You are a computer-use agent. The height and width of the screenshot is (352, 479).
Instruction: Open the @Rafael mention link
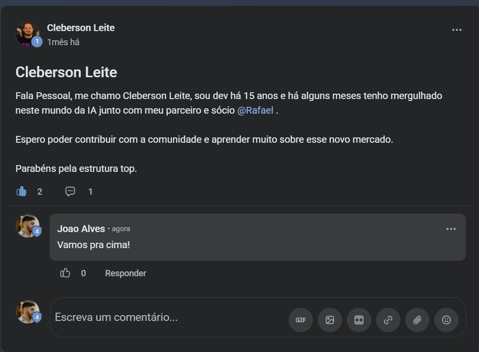[x=255, y=110]
